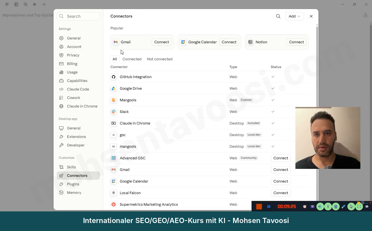Toggle the microphone in the recorder bar
The width and height of the screenshot is (372, 231).
coord(328,207)
